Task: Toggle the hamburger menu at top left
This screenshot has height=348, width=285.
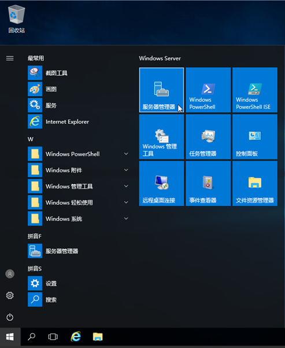Action: click(x=10, y=58)
